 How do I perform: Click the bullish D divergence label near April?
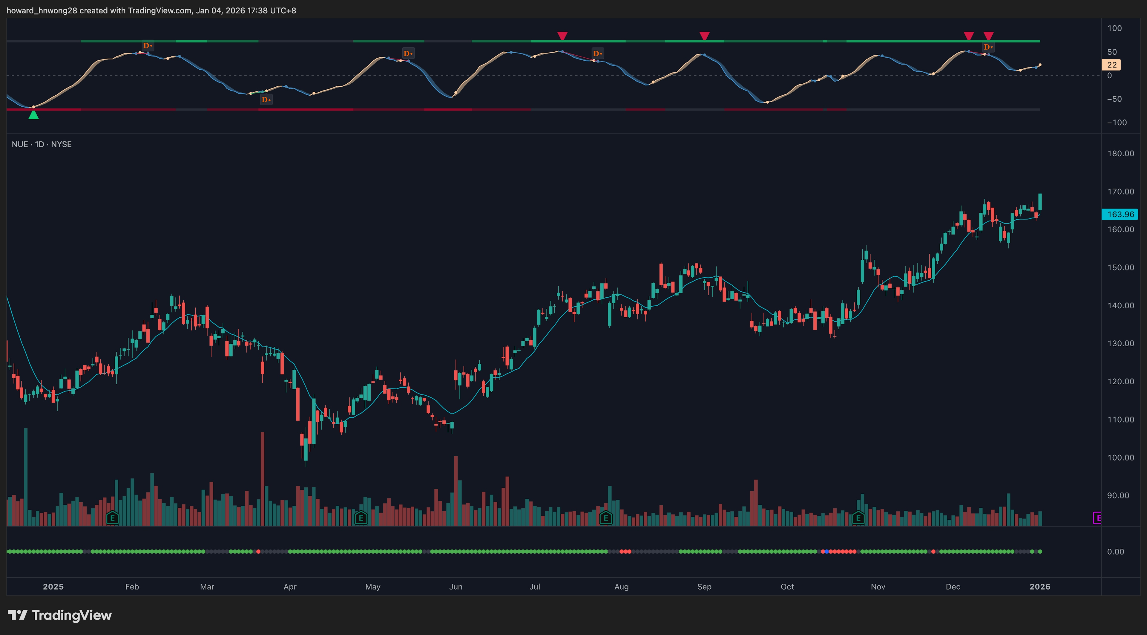pos(266,100)
